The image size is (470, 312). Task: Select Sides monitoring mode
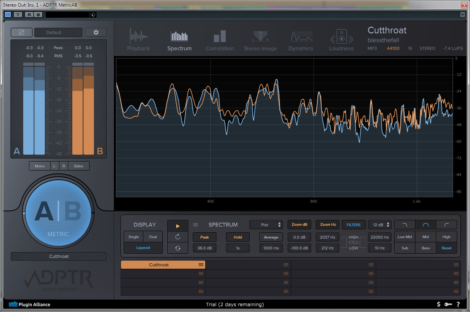point(78,166)
